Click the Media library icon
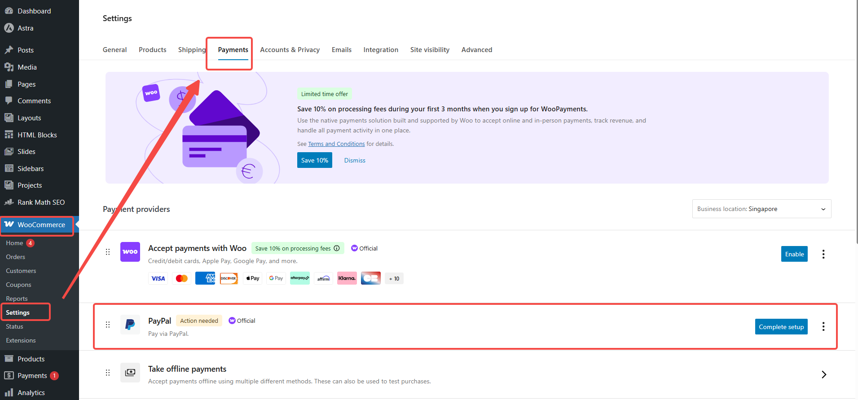 click(x=9, y=67)
